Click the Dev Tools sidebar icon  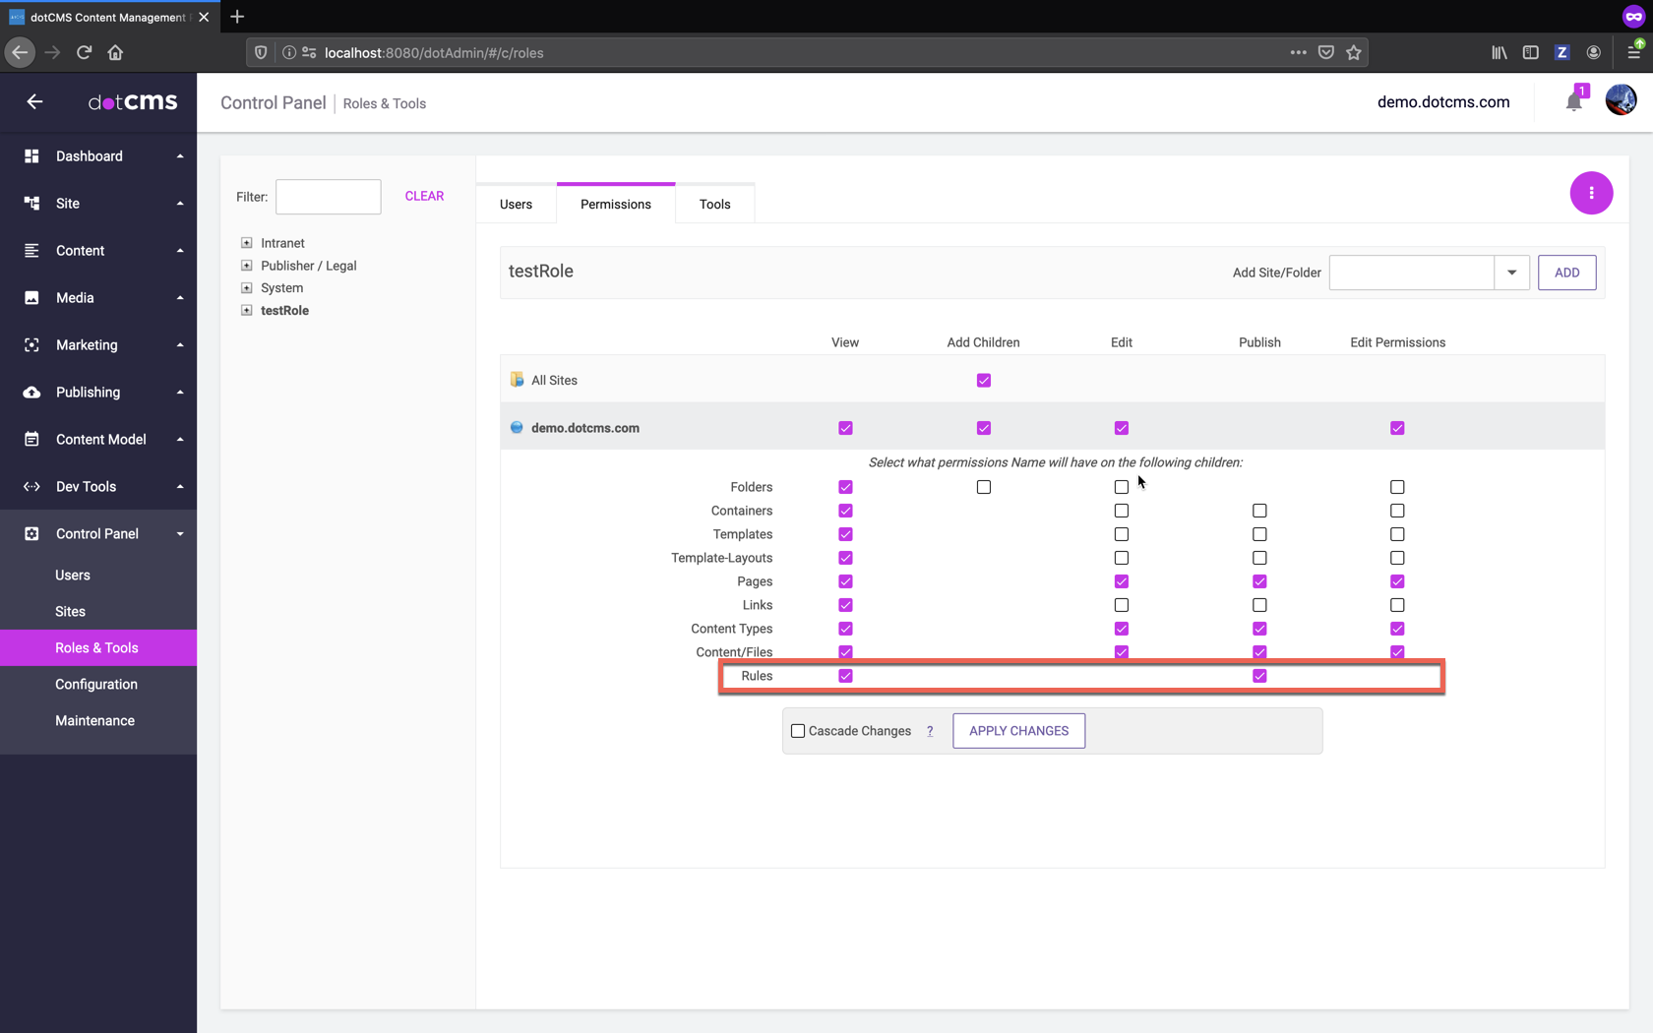[x=31, y=486]
